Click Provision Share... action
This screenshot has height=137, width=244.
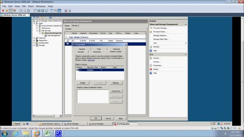click(x=160, y=32)
